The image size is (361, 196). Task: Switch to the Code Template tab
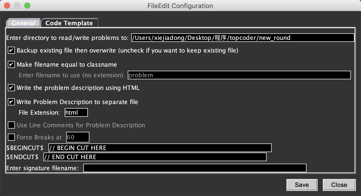(x=69, y=23)
